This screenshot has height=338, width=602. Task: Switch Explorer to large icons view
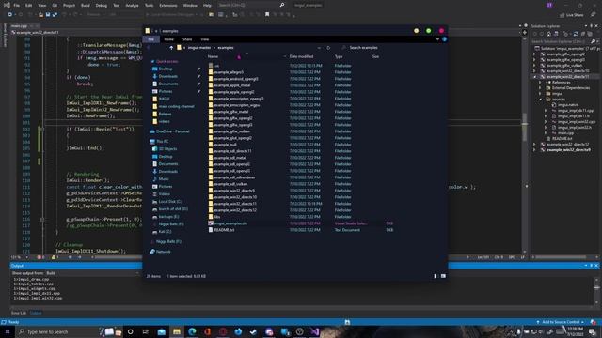pos(443,276)
